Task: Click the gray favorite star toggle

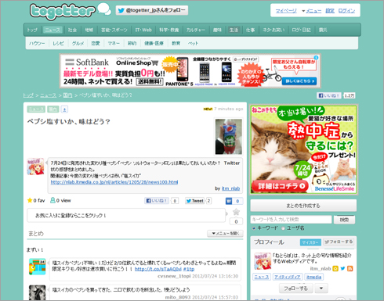Action: click(x=236, y=212)
